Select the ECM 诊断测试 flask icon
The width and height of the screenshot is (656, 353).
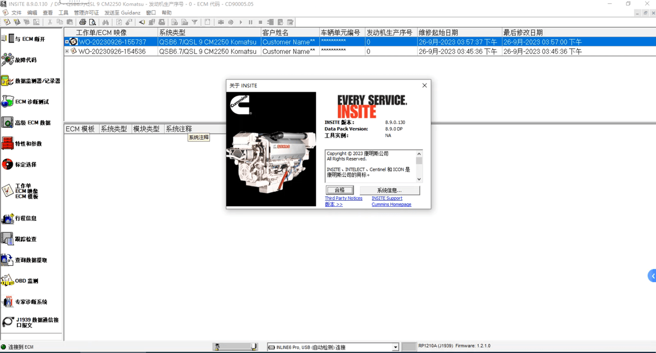[x=7, y=101]
